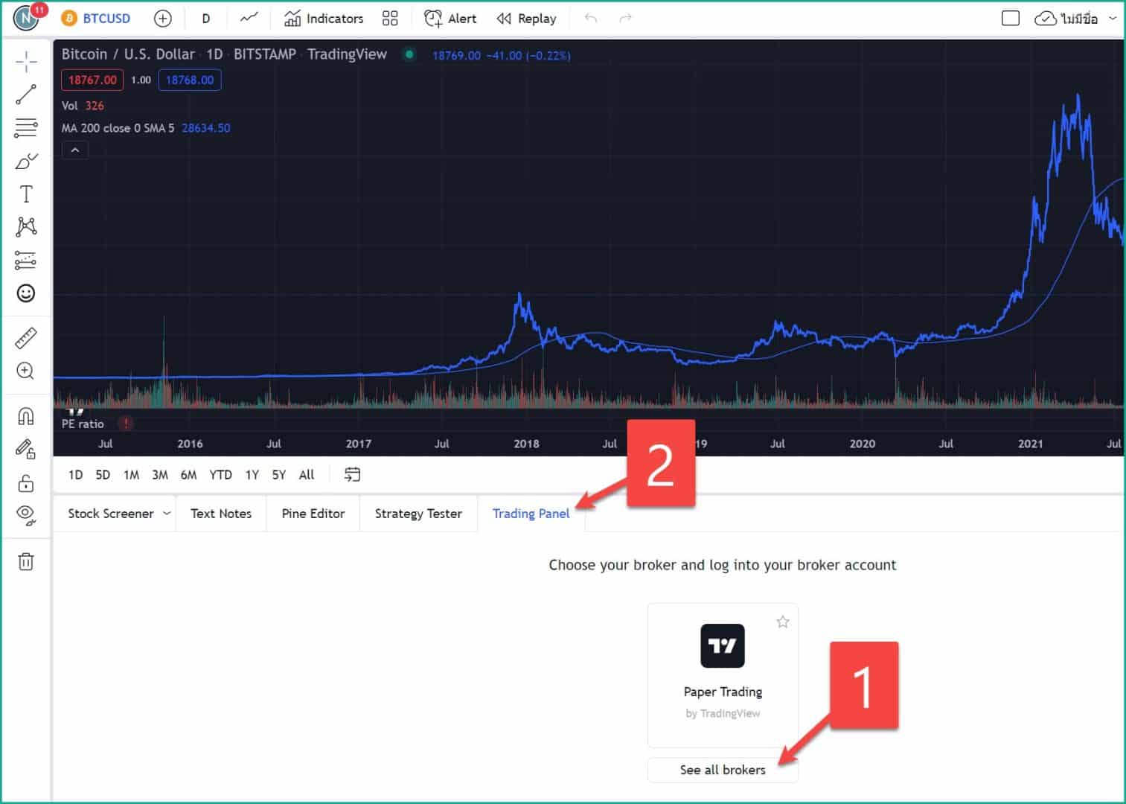Switch to the Stock Screener tab
1126x804 pixels.
point(111,514)
